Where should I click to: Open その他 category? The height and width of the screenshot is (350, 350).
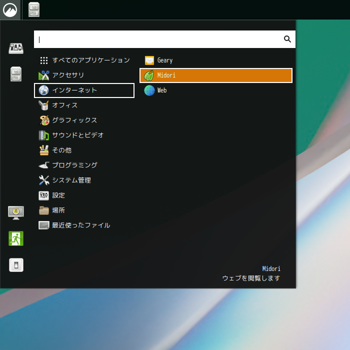point(84,150)
